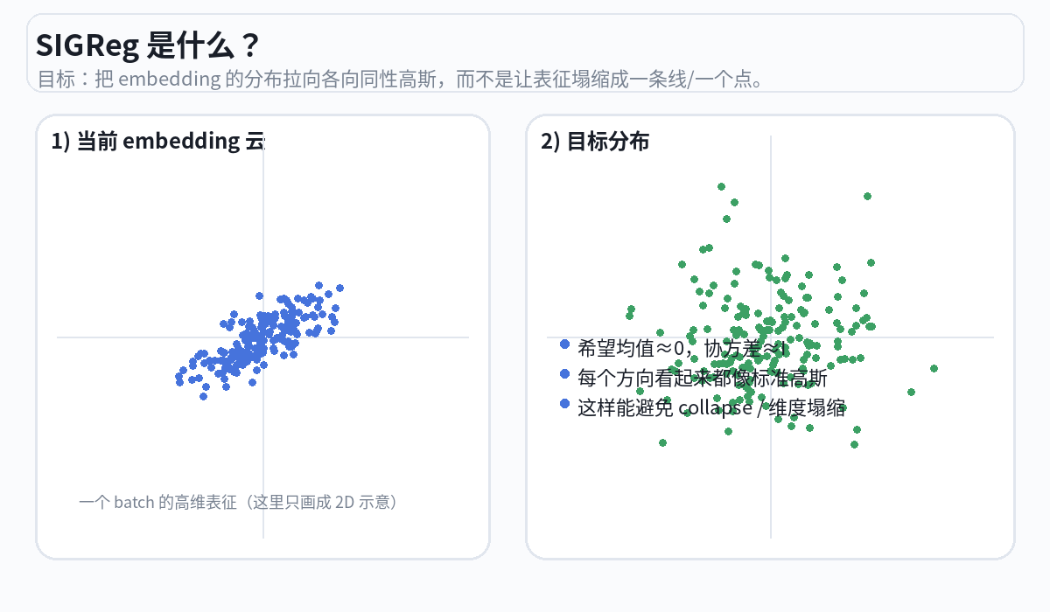Select the bottom-left green point of target plot

click(x=662, y=442)
